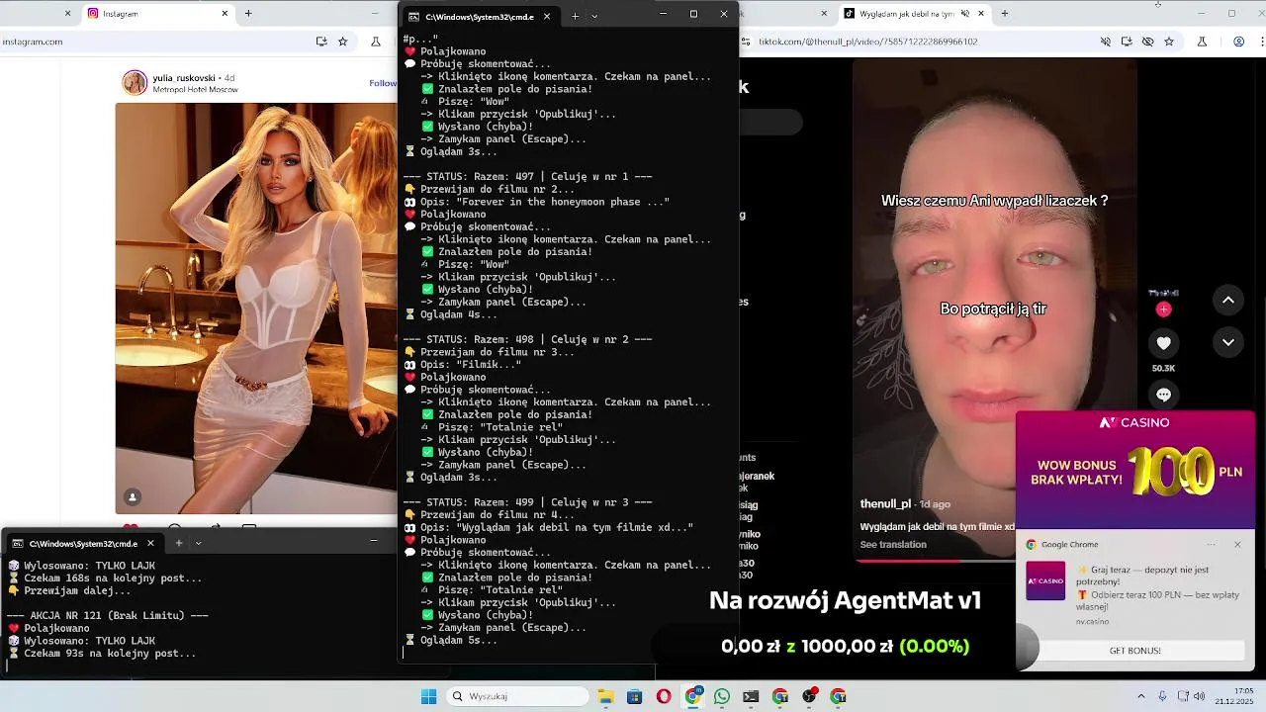Open a new tab in the Instagram Chrome window
This screenshot has height=712, width=1266.
248,14
